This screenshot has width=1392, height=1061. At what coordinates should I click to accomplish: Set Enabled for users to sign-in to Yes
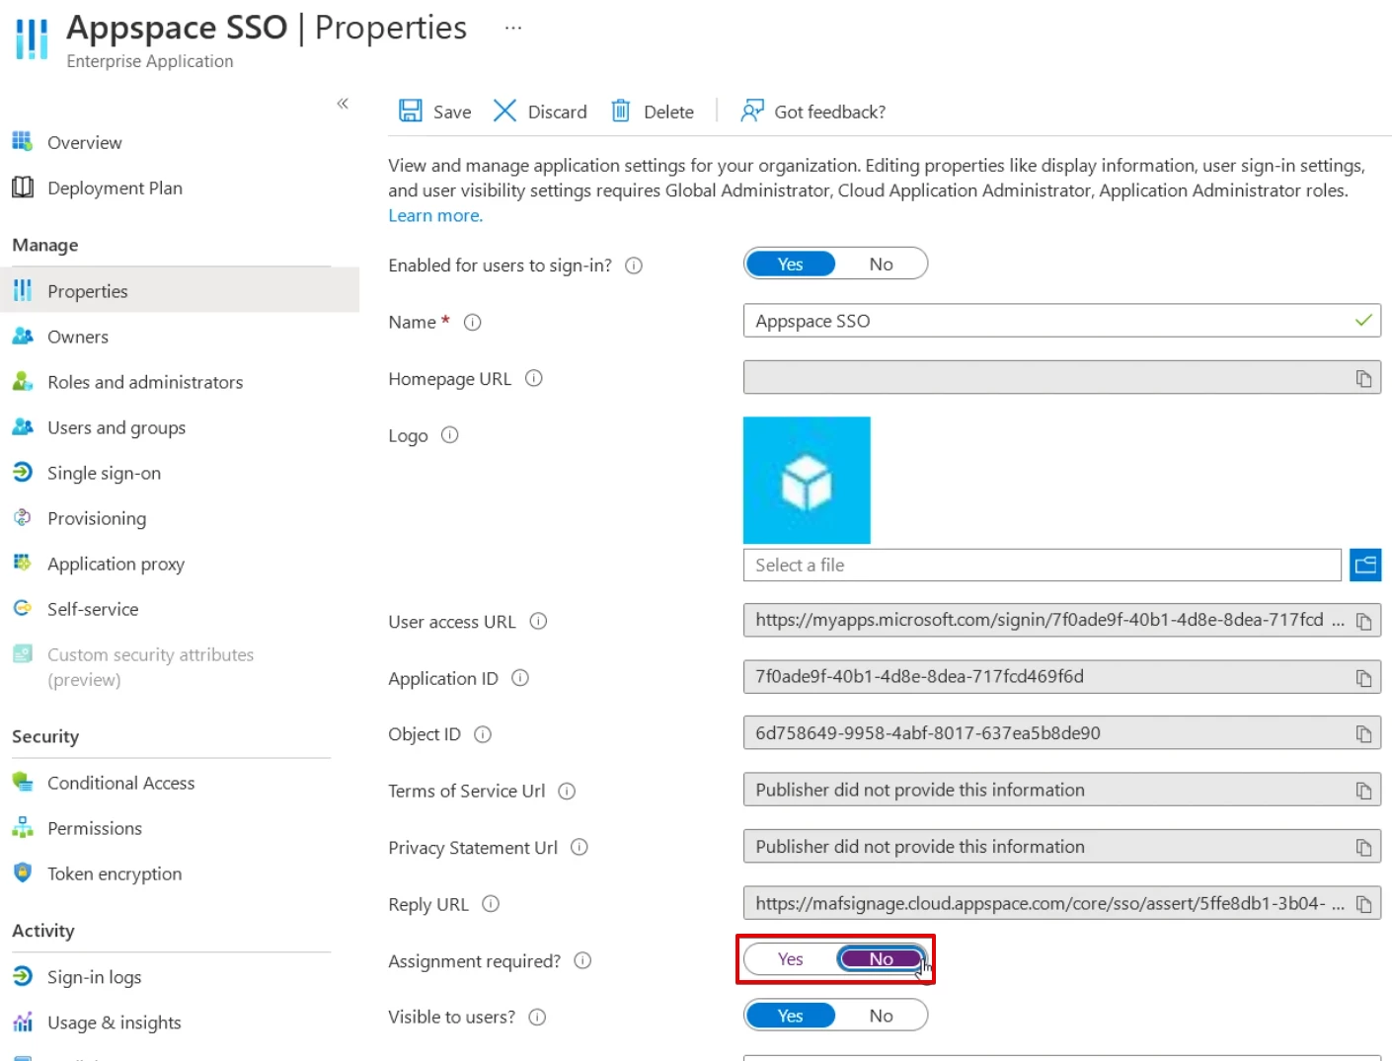click(x=791, y=264)
